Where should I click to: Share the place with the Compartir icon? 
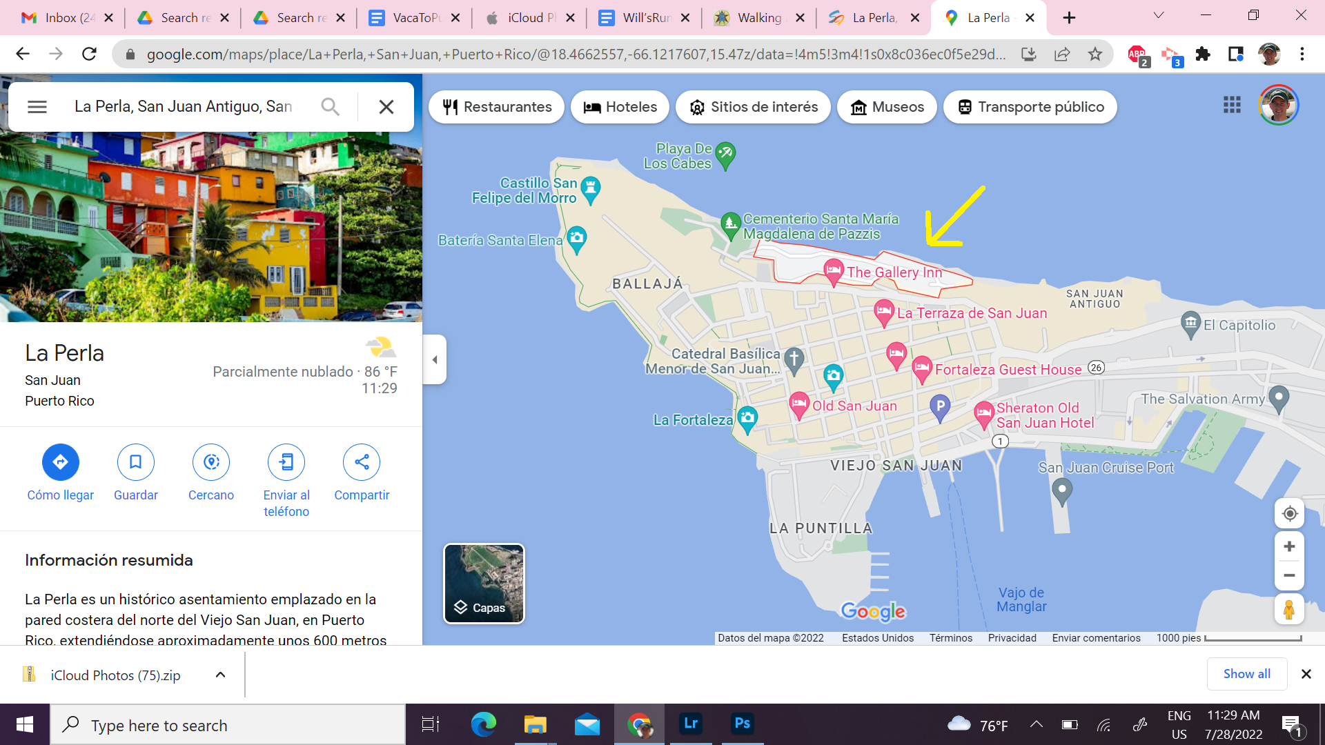click(x=362, y=462)
